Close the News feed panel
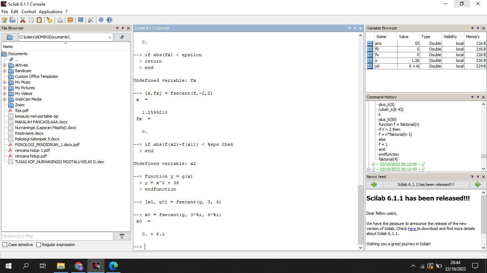This screenshot has height=273, width=487. 483,177
